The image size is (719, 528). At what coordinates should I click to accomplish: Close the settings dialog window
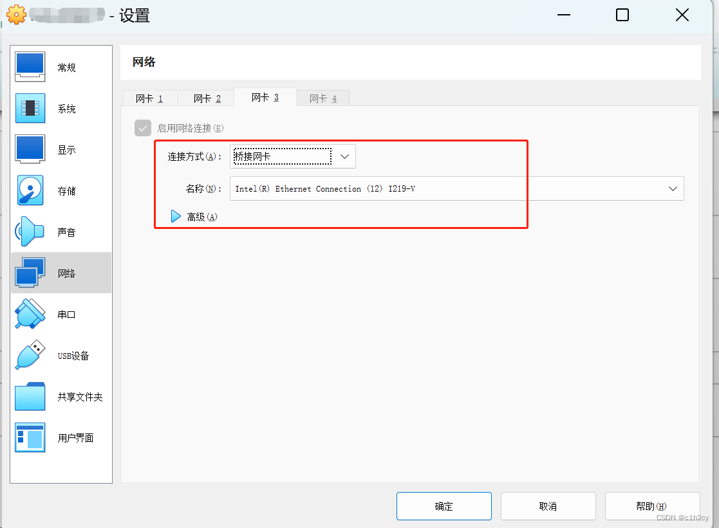coord(682,15)
